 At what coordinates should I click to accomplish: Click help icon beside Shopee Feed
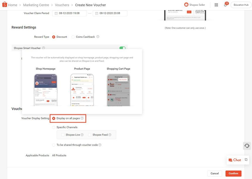[110, 135]
